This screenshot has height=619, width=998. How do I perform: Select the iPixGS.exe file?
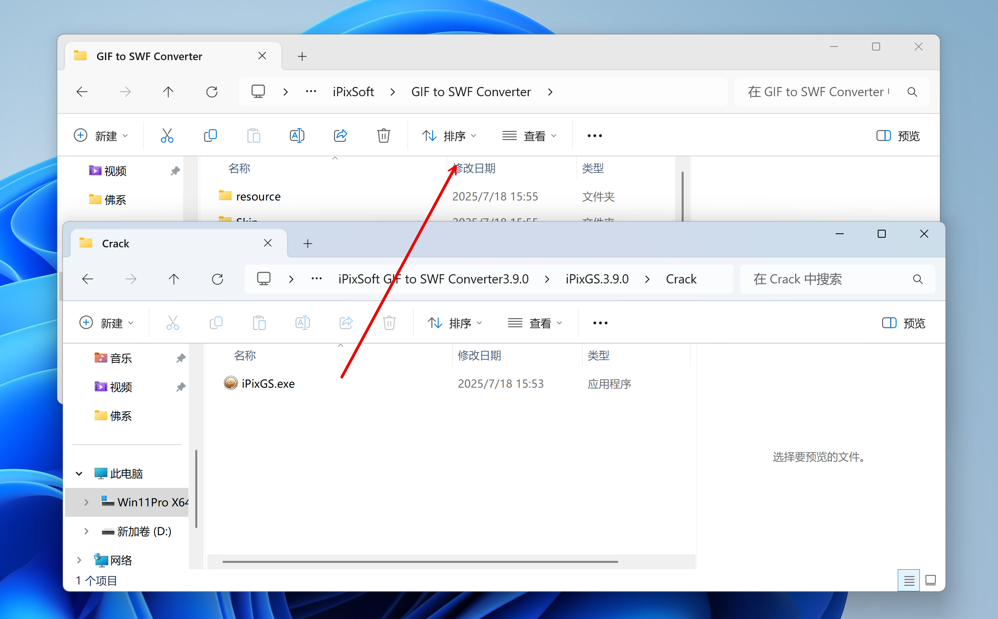[x=268, y=384]
